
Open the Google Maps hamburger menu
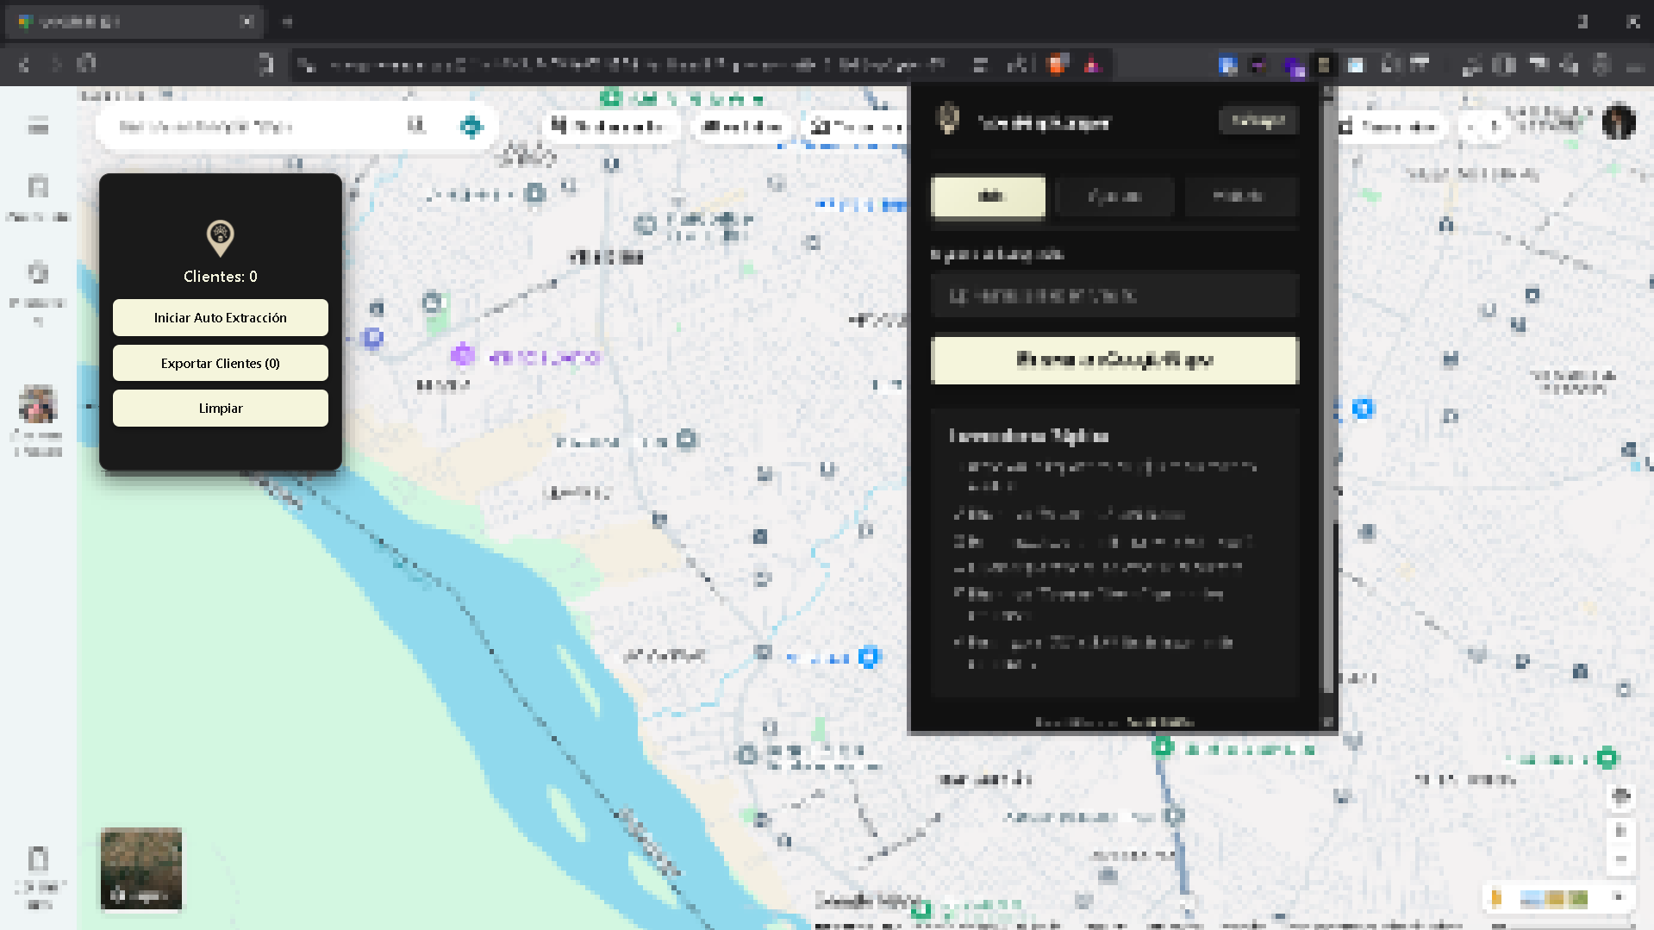38,127
